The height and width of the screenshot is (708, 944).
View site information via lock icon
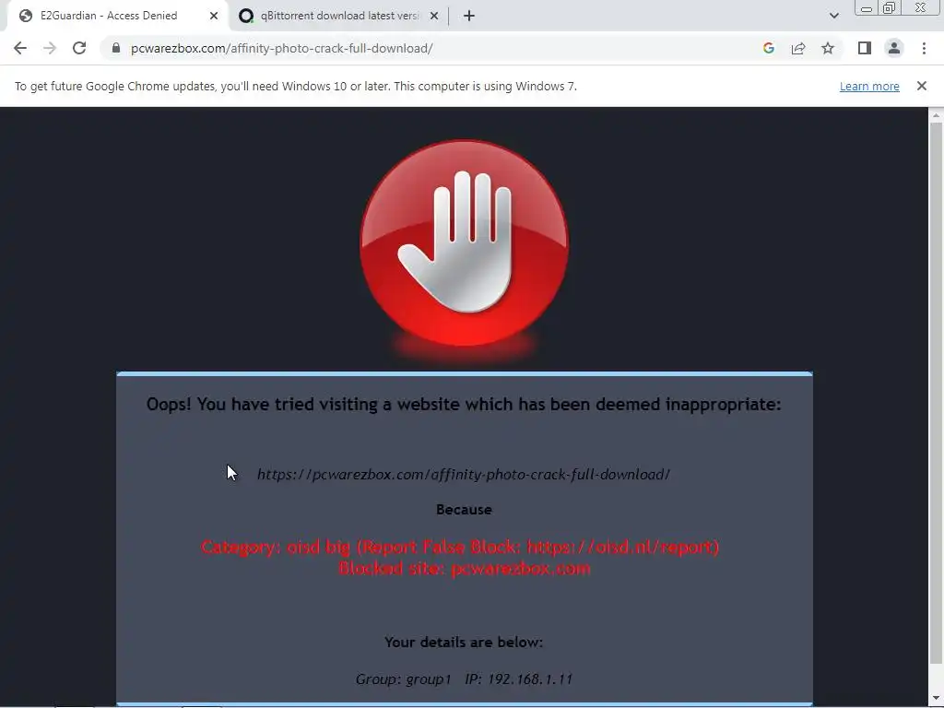(116, 48)
